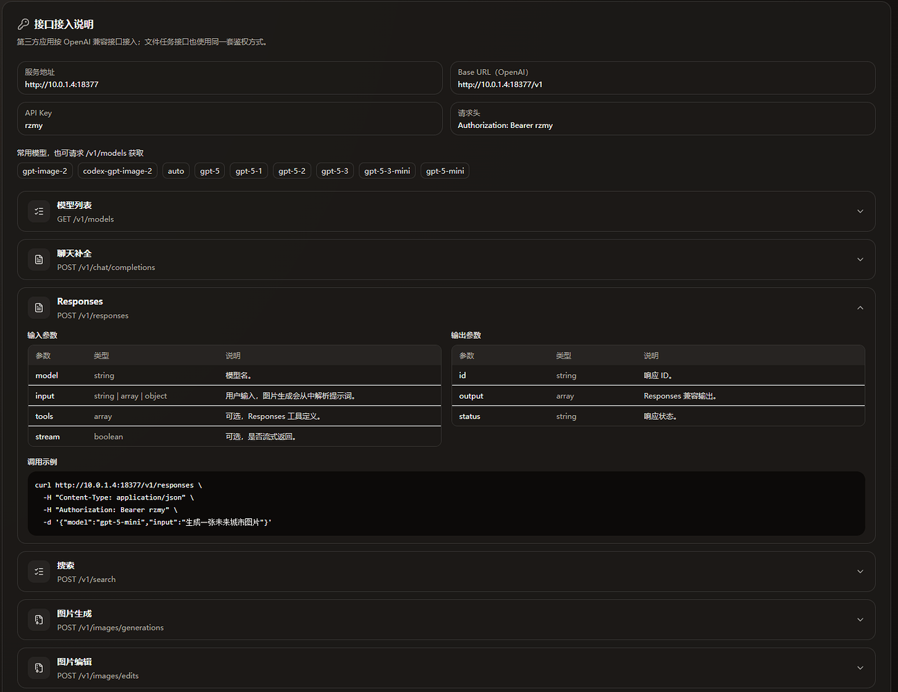Image resolution: width=898 pixels, height=692 pixels.
Task: Click the auto model chip
Action: coord(176,171)
